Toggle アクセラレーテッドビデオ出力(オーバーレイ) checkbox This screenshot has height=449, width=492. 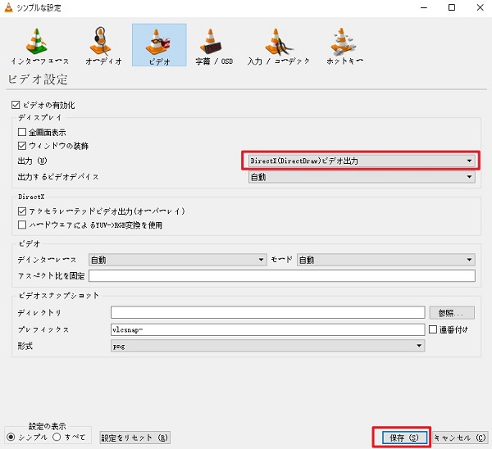pos(22,211)
